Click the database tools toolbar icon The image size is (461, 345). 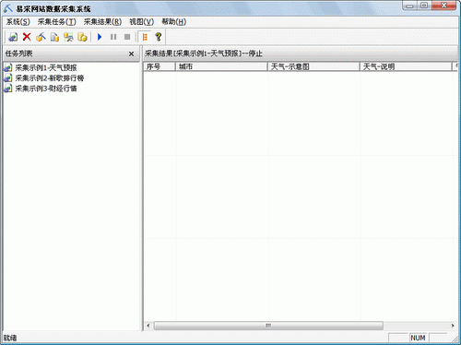pos(68,37)
